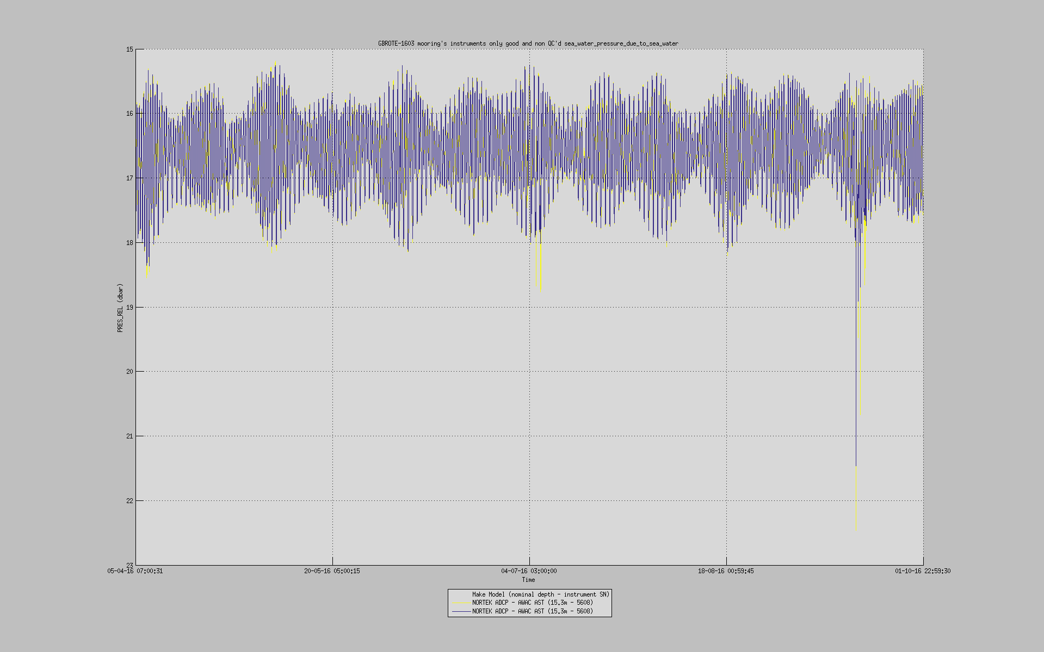Click the 20-05-16 05:00:15 tick label
The width and height of the screenshot is (1044, 652).
click(332, 571)
